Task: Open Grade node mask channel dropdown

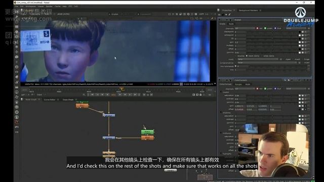Action: coord(258,59)
